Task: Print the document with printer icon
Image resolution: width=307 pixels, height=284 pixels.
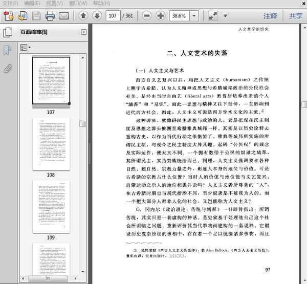Action: point(50,16)
